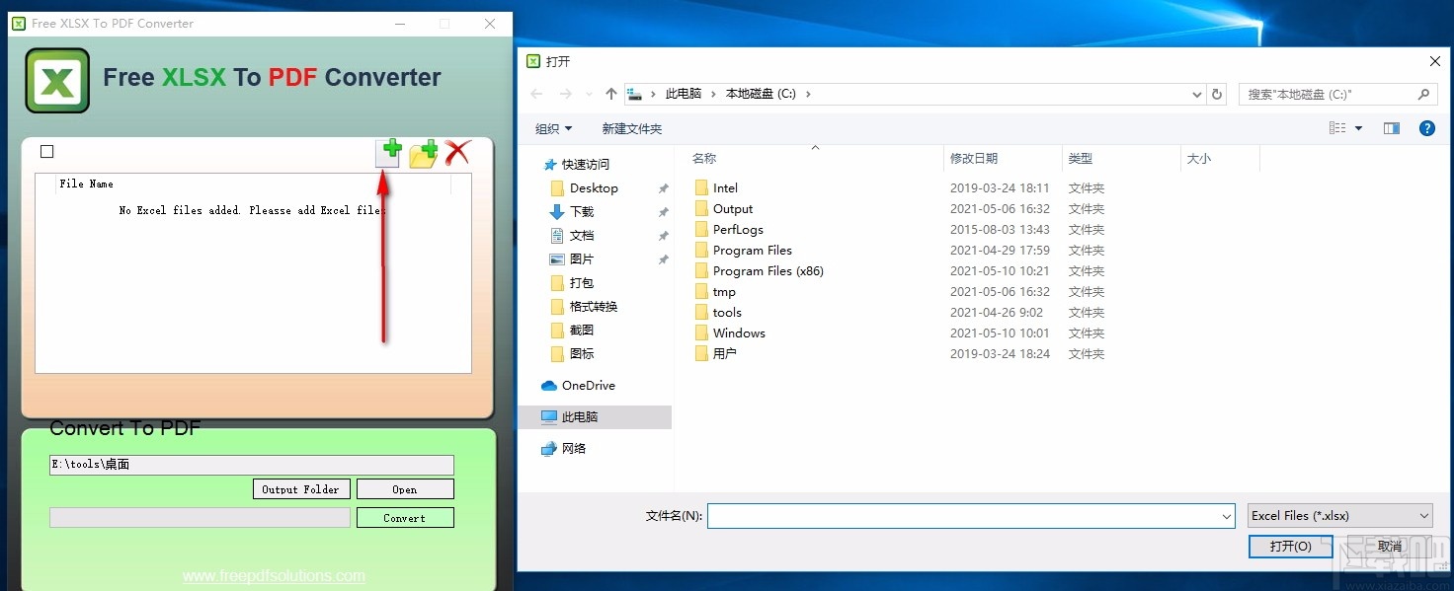Open the Excel Files file type dropdown
The height and width of the screenshot is (591, 1454).
1339,515
